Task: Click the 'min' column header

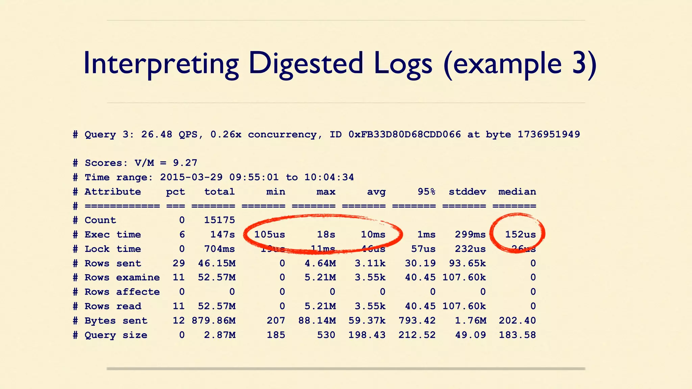Action: 276,192
